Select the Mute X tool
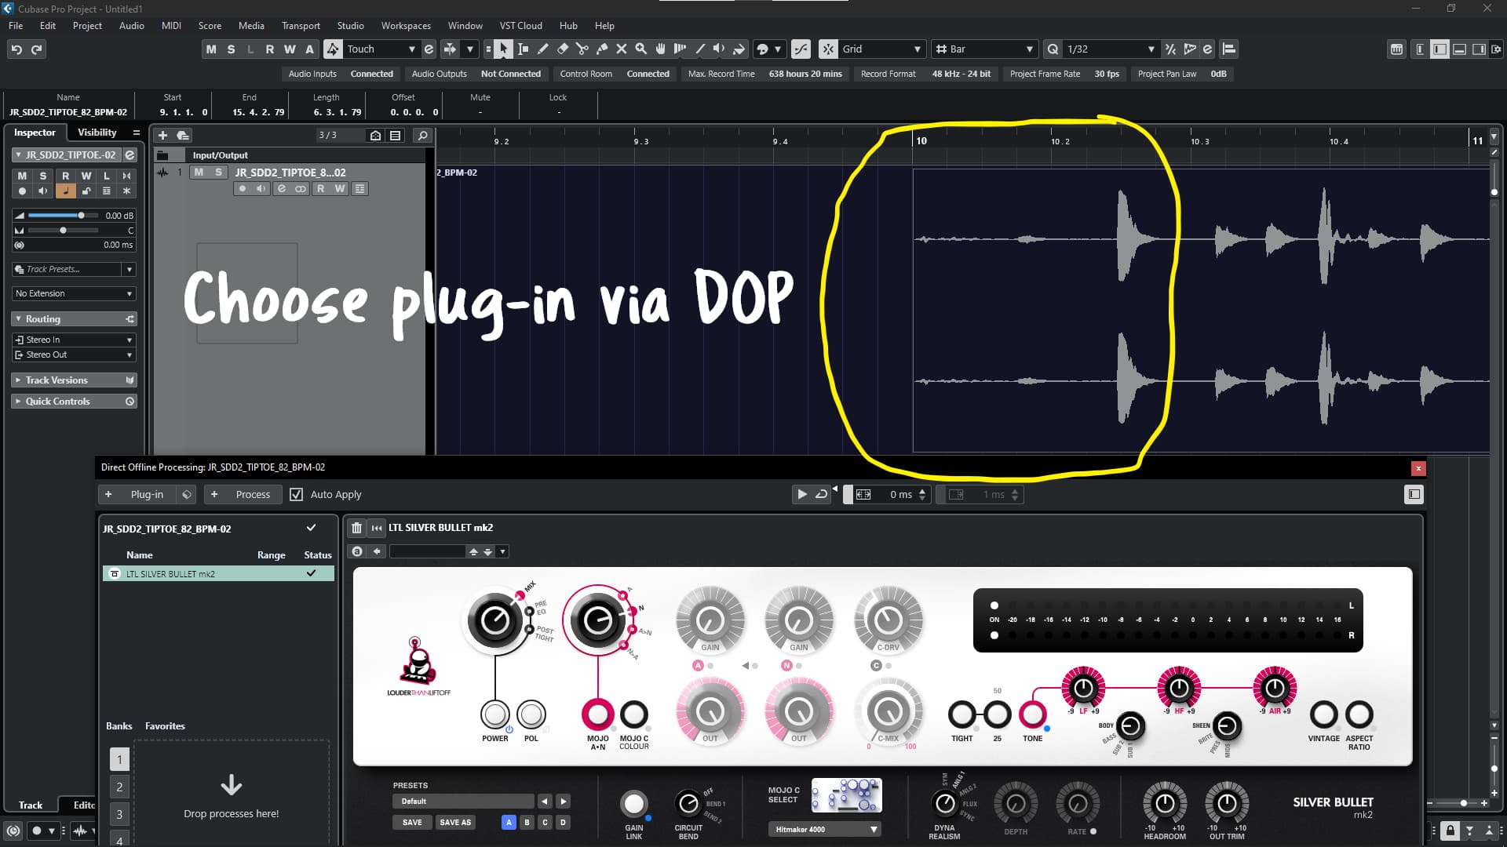 [x=622, y=49]
